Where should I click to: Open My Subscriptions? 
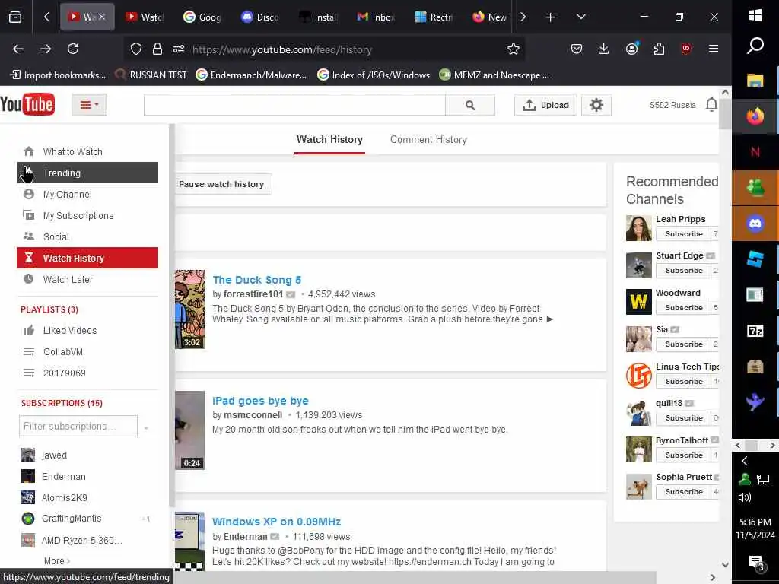87,215
